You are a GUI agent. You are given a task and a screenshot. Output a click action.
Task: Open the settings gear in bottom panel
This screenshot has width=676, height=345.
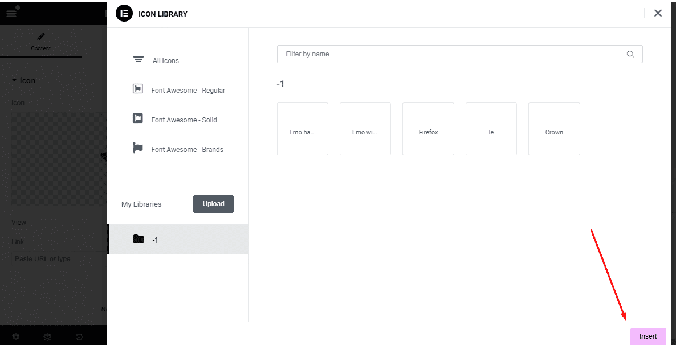[x=16, y=337]
